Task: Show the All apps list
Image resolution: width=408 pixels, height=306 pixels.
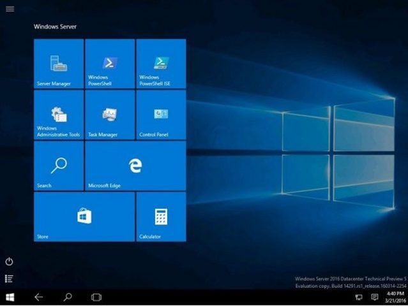Action: 9,279
